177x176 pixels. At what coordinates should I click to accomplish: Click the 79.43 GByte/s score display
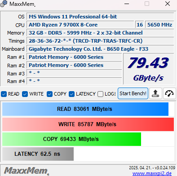pos(149,69)
